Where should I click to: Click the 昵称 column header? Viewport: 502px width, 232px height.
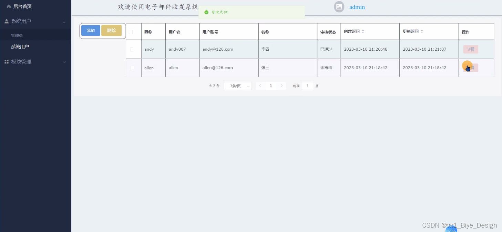point(148,32)
